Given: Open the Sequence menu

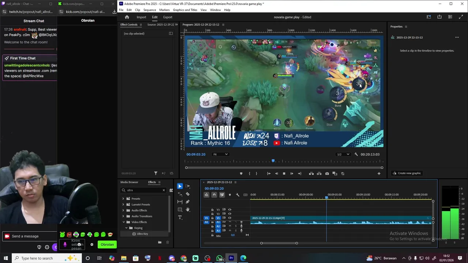Looking at the screenshot, I should (150, 10).
